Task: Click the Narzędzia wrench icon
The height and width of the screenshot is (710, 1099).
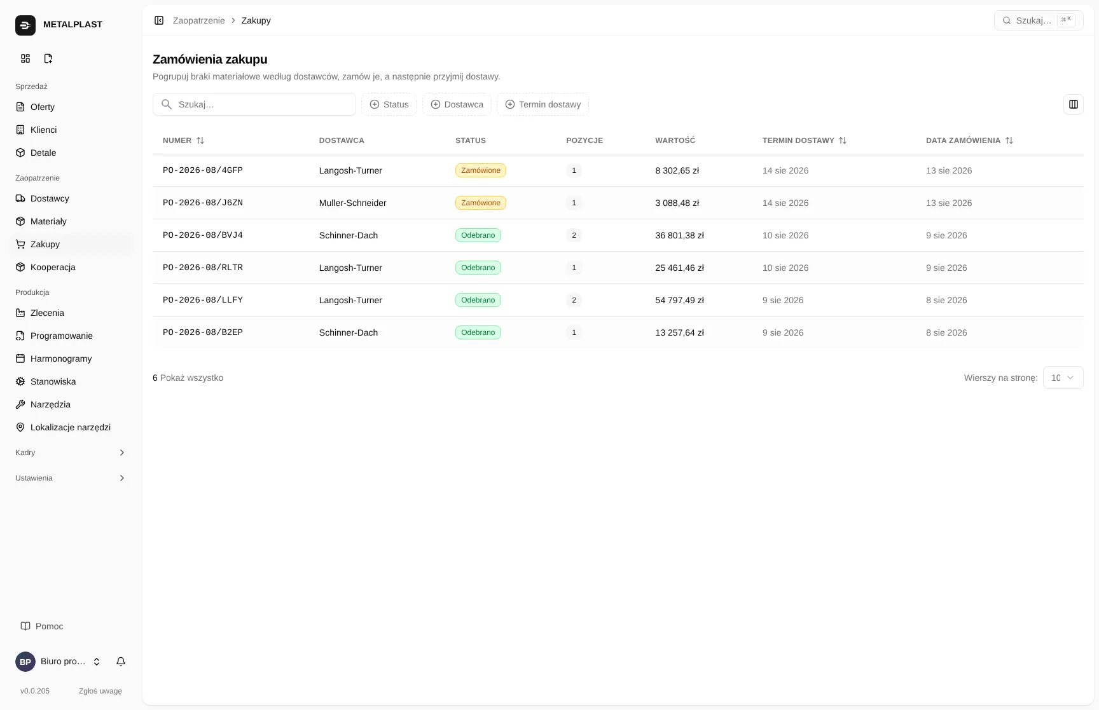Action: 20,404
